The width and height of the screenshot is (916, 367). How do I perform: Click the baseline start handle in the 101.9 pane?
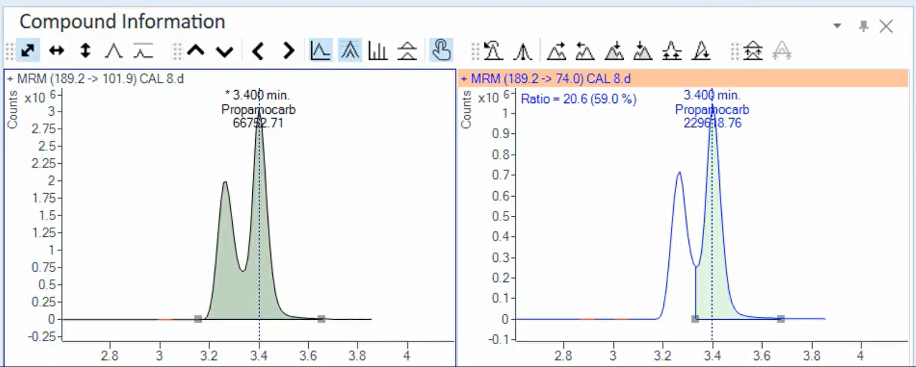pyautogui.click(x=198, y=319)
